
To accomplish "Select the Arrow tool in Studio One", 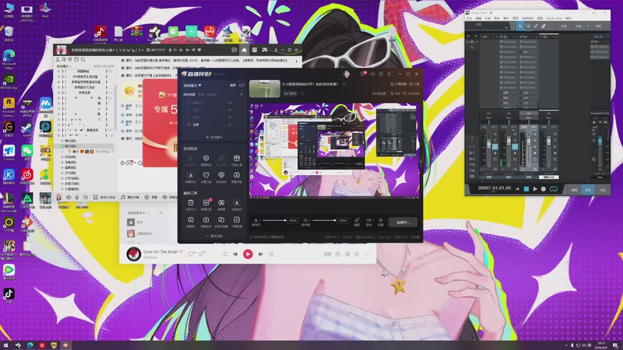I will (x=519, y=26).
